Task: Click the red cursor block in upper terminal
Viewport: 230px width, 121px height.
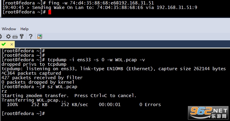Action: pyautogui.click(x=50, y=12)
